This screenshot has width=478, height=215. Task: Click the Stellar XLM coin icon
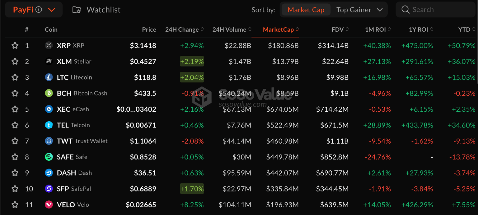49,61
